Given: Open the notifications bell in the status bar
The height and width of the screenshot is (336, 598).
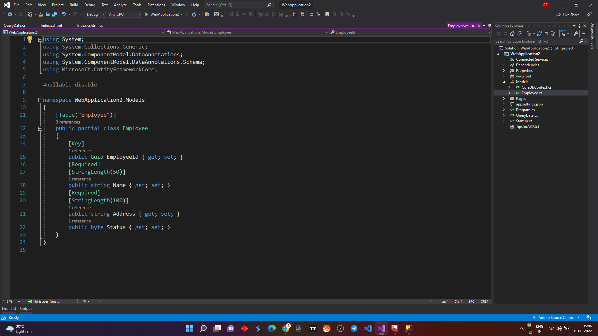Looking at the screenshot, I should tap(588, 318).
